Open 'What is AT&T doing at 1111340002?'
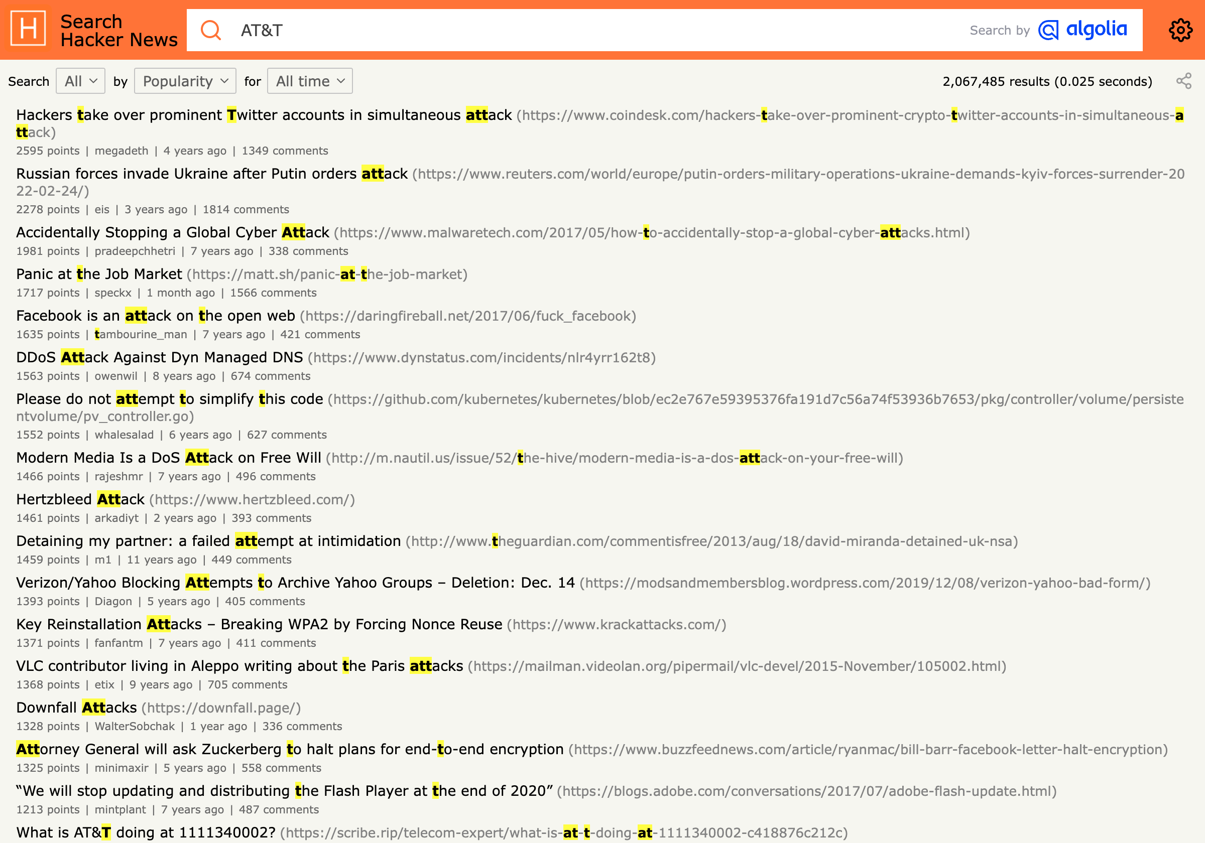 (146, 832)
